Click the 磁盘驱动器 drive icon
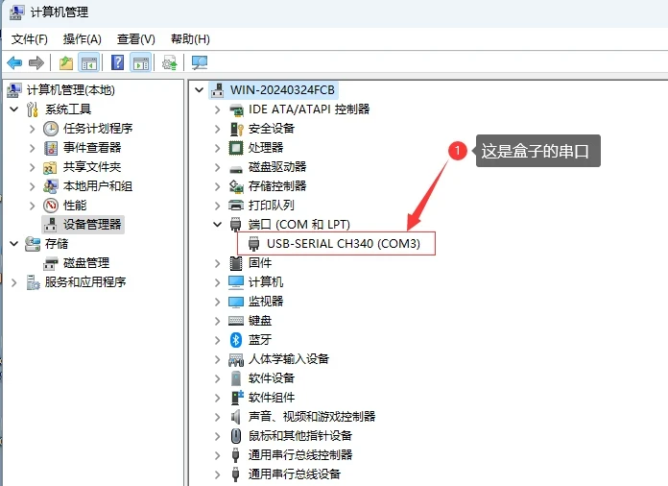 (x=236, y=169)
